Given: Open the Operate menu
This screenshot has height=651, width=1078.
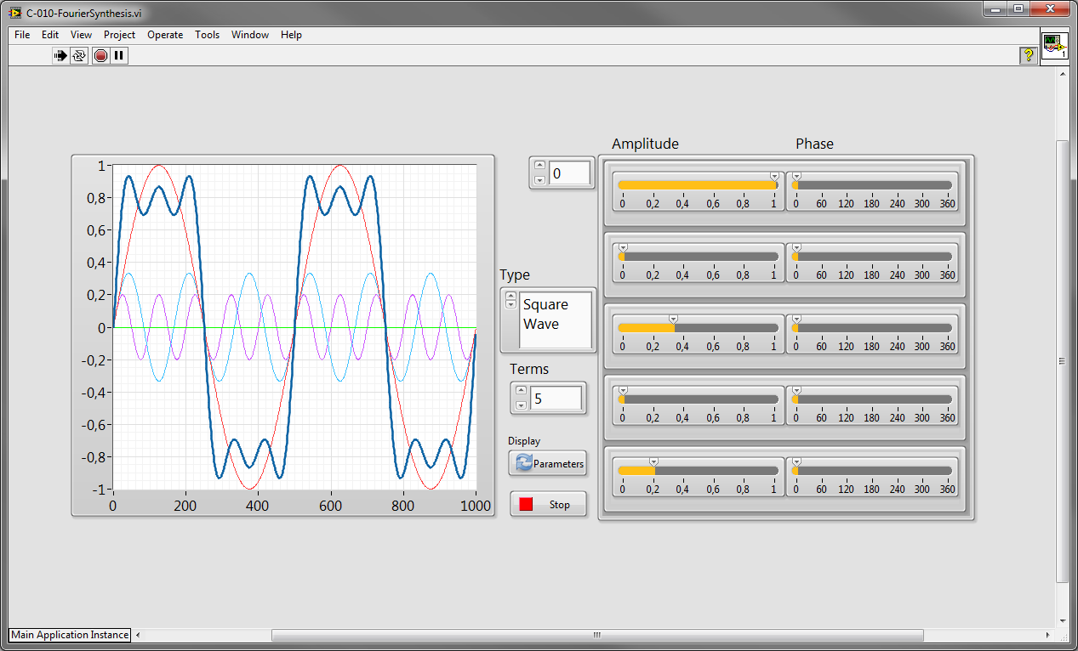Looking at the screenshot, I should point(165,35).
